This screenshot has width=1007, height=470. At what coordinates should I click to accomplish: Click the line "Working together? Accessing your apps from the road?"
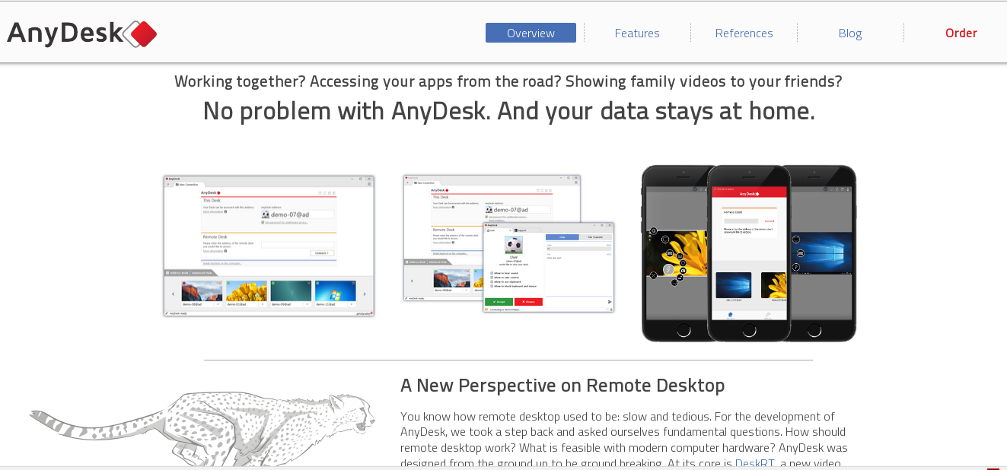[x=368, y=81]
